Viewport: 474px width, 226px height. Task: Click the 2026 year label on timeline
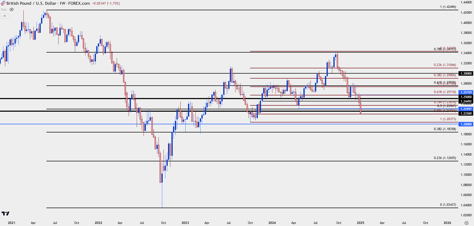tap(447, 223)
